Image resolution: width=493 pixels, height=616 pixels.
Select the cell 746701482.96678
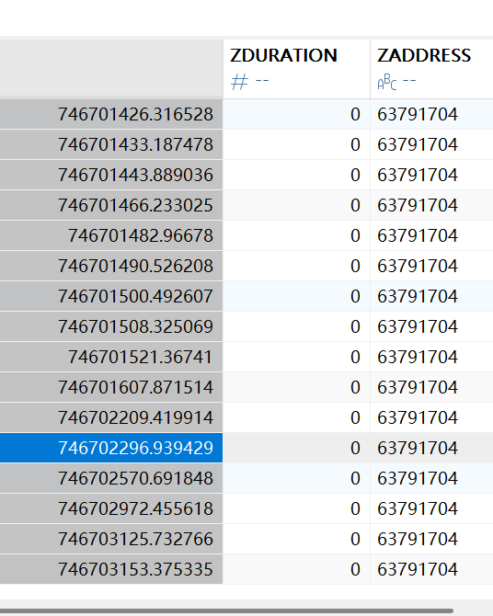click(x=111, y=235)
